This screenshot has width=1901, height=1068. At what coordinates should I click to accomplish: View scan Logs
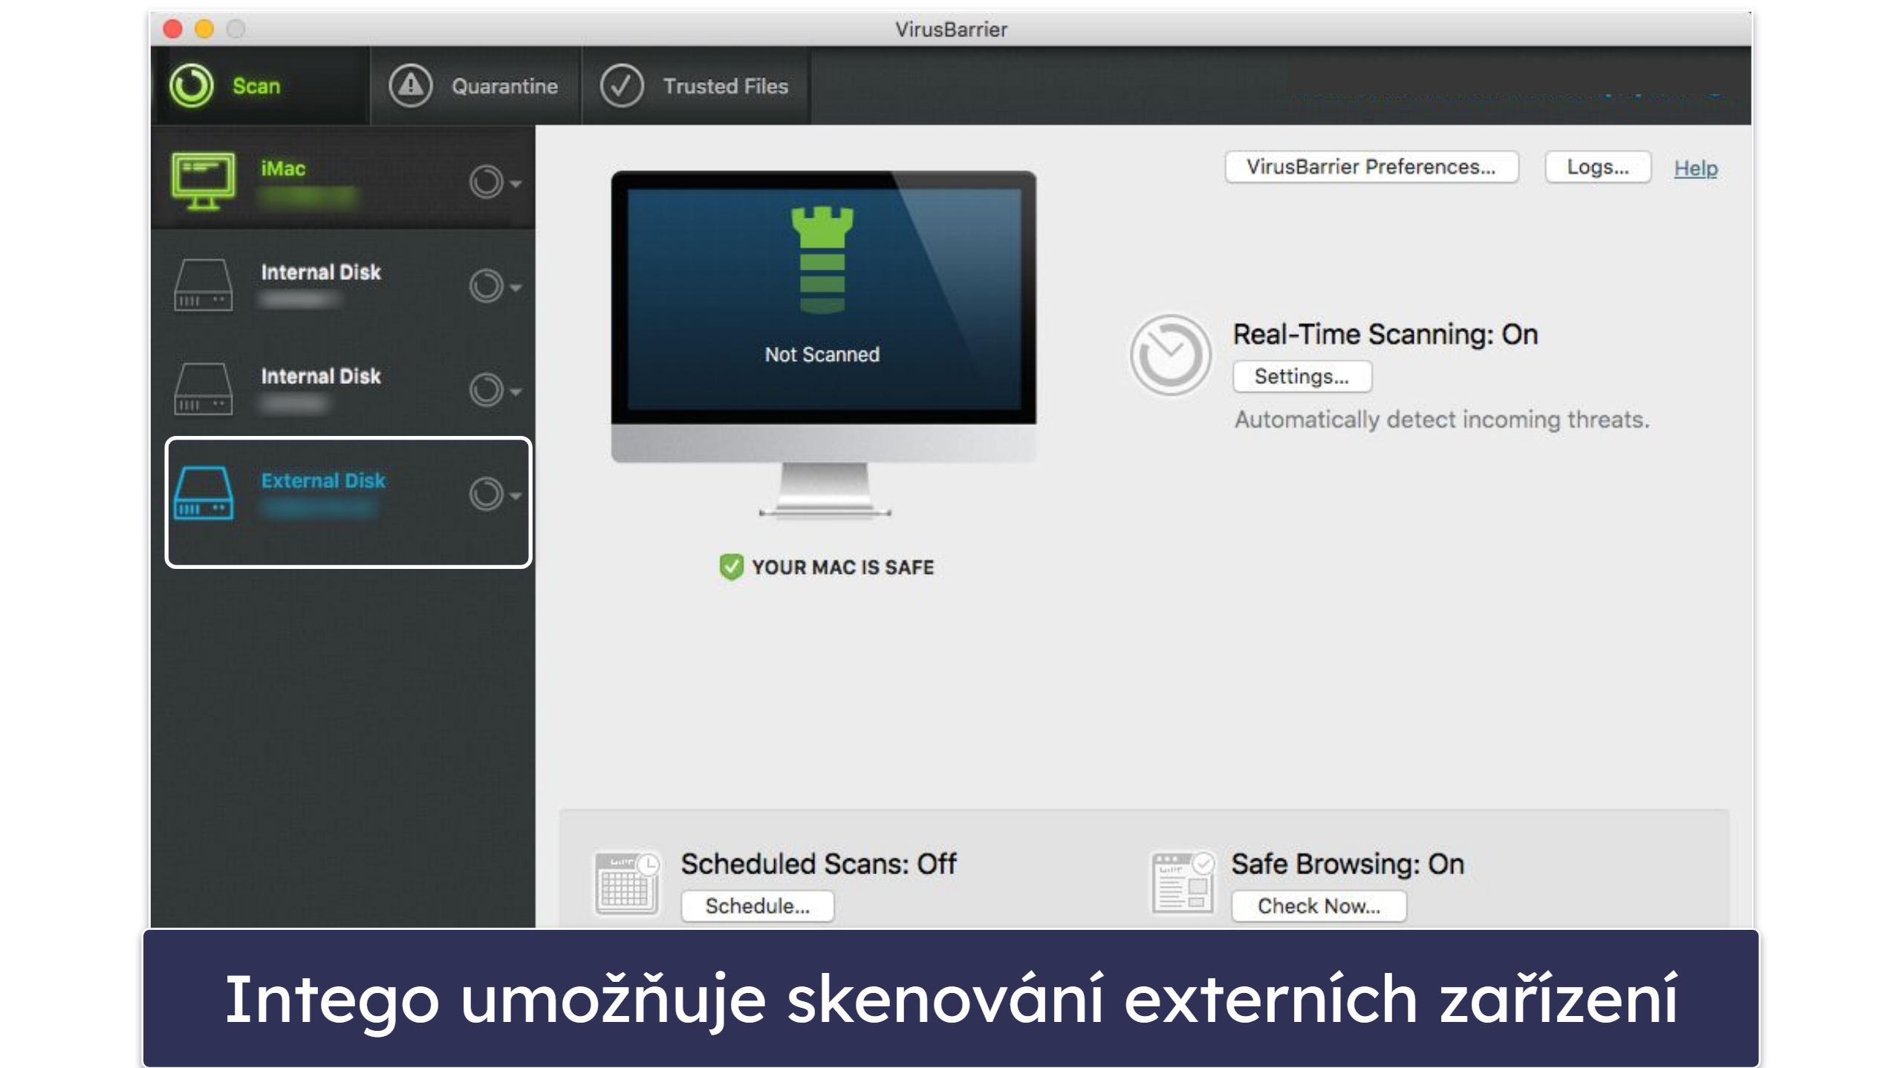(x=1598, y=167)
